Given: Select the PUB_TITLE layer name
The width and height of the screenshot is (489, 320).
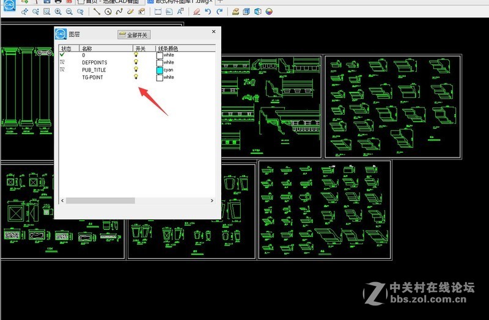Looking at the screenshot, I should tap(94, 70).
